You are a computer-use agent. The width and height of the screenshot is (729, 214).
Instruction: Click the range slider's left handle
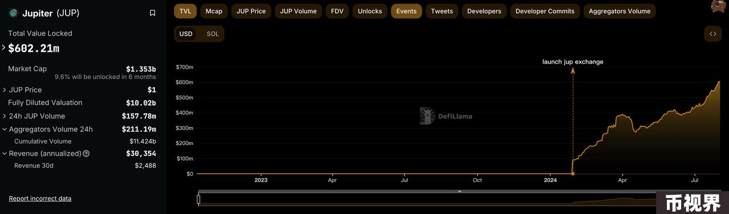pos(198,199)
